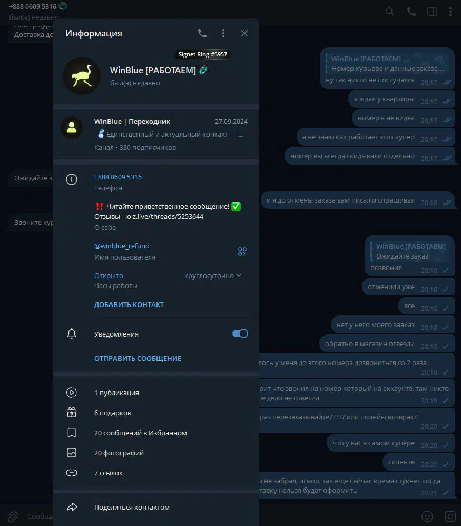Close the Информация panel
The width and height of the screenshot is (461, 526).
point(244,33)
